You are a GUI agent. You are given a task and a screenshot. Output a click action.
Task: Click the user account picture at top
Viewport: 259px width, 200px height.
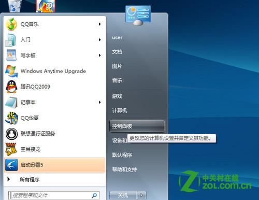click(x=138, y=15)
